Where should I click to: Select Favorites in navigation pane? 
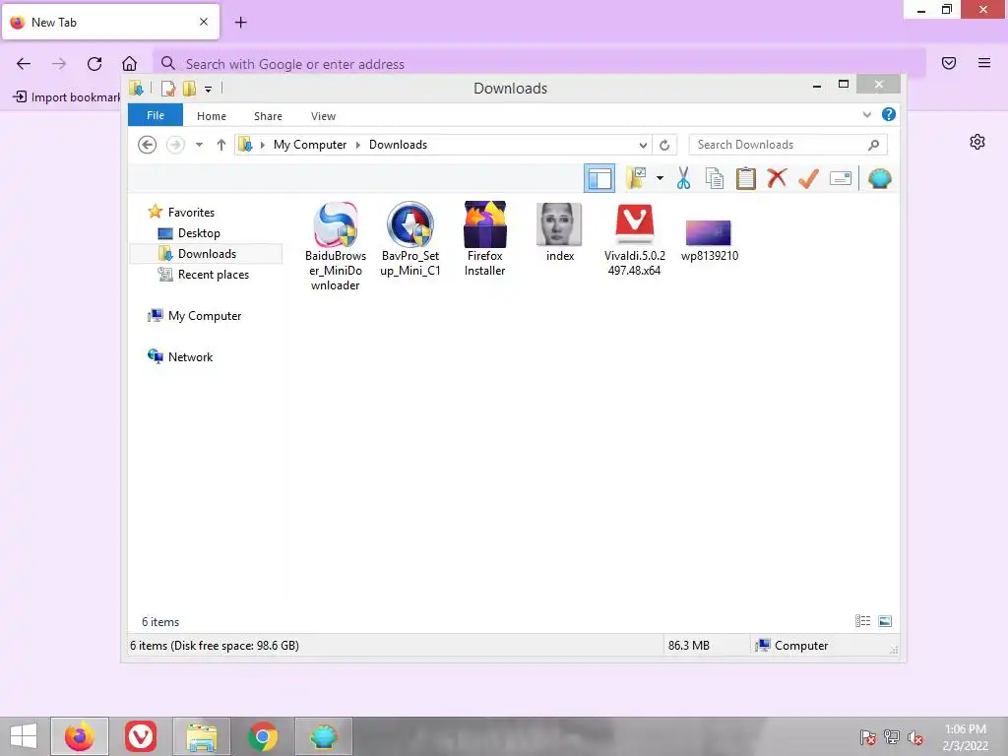tap(181, 213)
